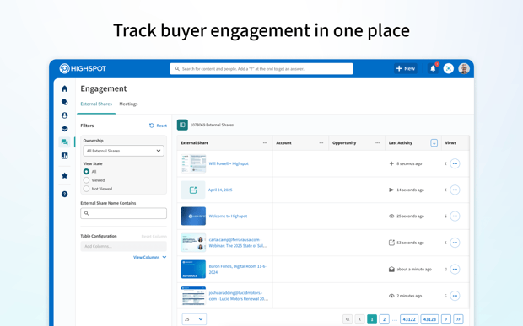Open the graduation cap training icon

tap(65, 129)
